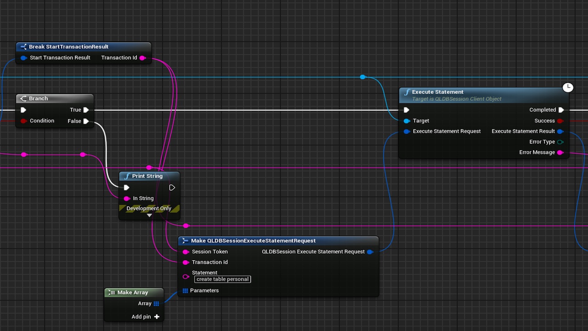
Task: Click the Statement text field 'create table personal'
Action: 222,279
